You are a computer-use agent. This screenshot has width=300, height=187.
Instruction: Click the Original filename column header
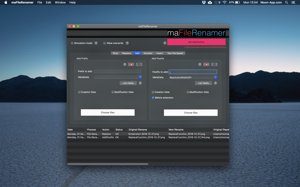point(148,129)
